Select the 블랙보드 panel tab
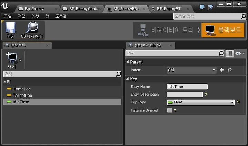The height and width of the screenshot is (146, 248). pos(27,45)
